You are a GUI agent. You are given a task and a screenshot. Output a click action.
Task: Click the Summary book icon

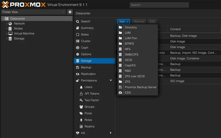click(x=78, y=28)
